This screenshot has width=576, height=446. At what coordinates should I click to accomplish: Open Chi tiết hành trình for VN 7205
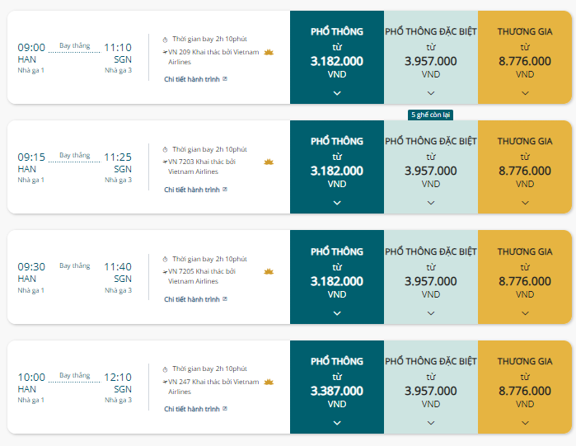tap(192, 299)
